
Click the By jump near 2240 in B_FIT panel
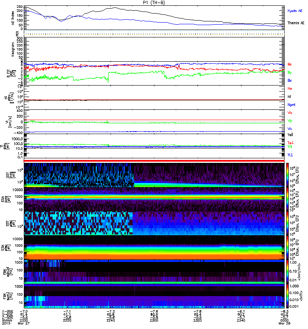[108, 76]
